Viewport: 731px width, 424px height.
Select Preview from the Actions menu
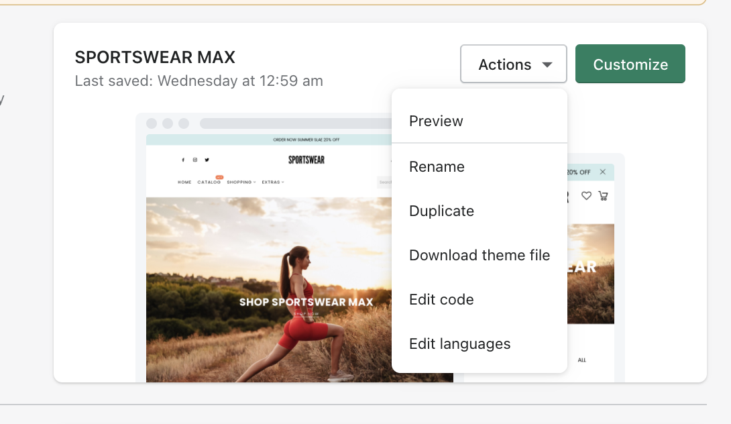pyautogui.click(x=436, y=121)
